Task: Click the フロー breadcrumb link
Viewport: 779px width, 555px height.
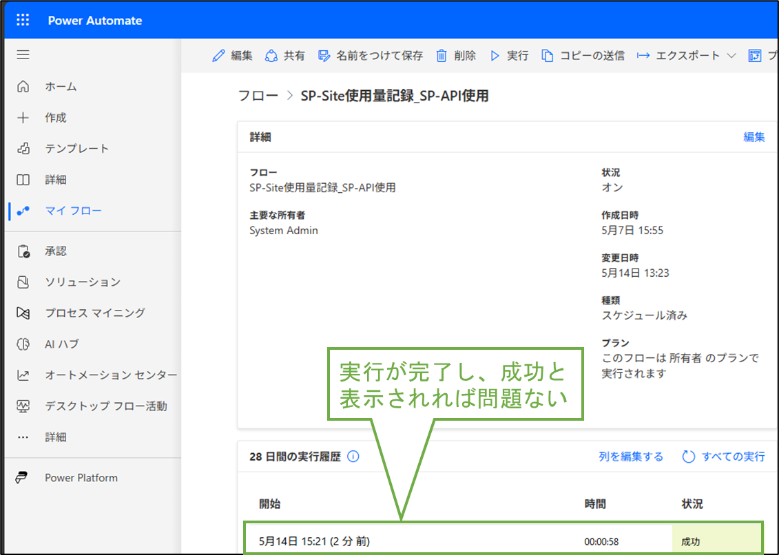Action: coord(258,96)
